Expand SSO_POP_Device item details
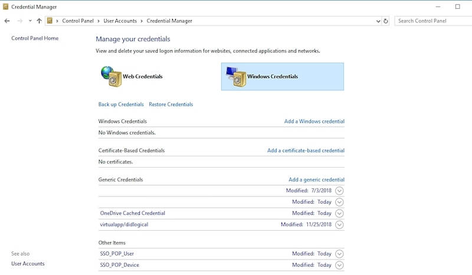 [x=339, y=265]
